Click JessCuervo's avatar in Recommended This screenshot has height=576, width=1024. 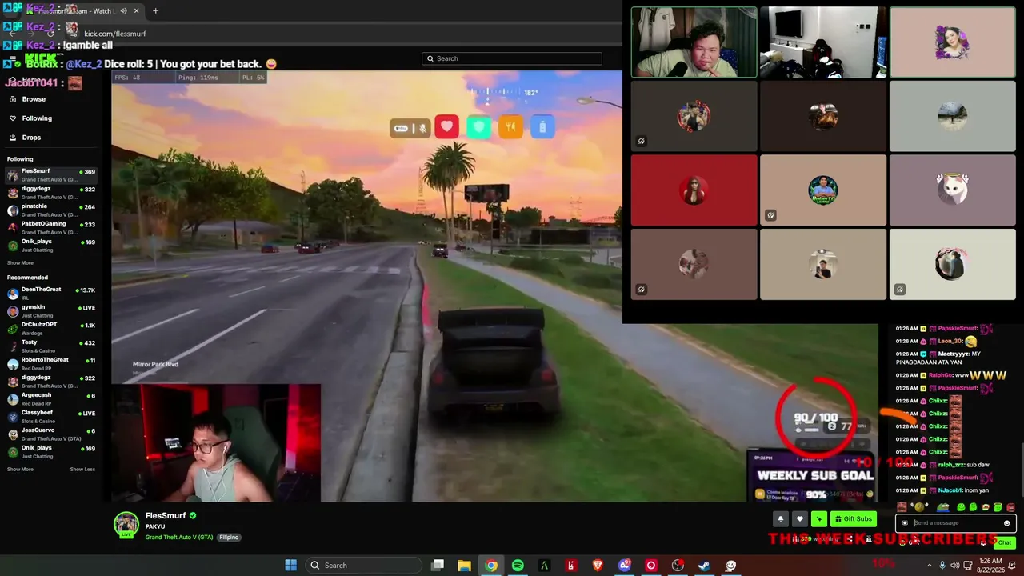click(x=13, y=434)
